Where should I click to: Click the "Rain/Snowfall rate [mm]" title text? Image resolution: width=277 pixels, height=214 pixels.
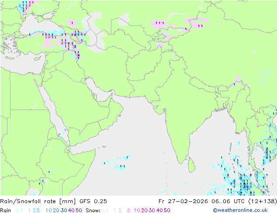[38, 201]
